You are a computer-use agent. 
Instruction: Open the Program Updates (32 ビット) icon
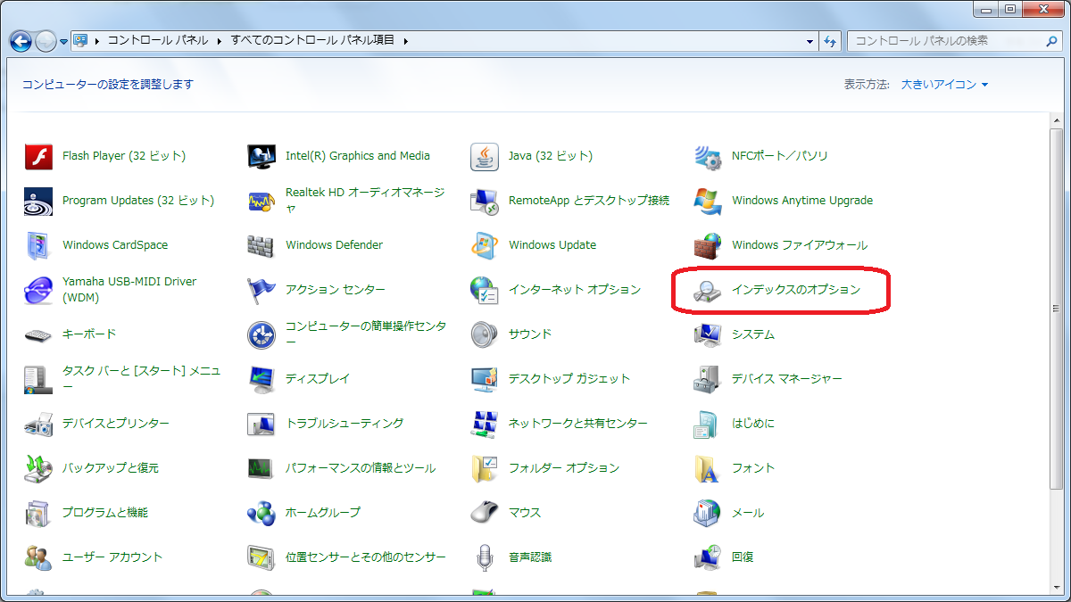(39, 201)
